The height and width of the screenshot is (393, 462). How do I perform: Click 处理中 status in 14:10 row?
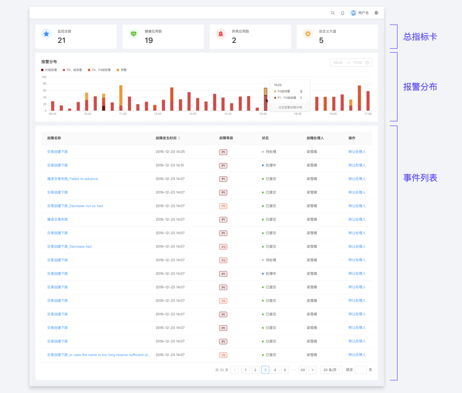(x=269, y=165)
